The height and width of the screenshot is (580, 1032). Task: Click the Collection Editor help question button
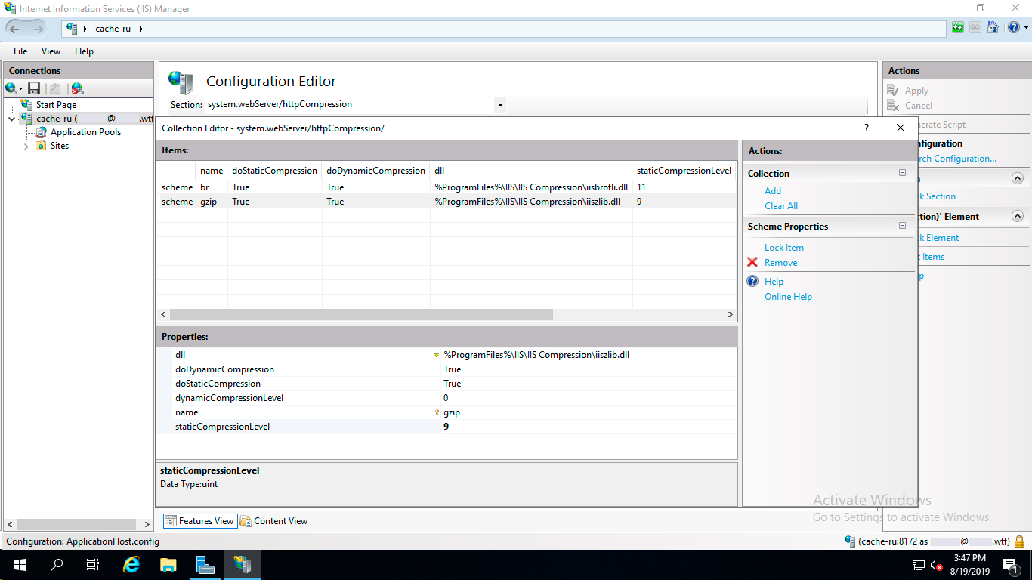[x=866, y=128]
